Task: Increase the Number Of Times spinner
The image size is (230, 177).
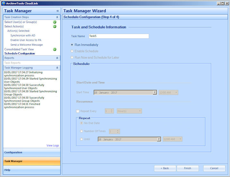Action: pos(118,130)
